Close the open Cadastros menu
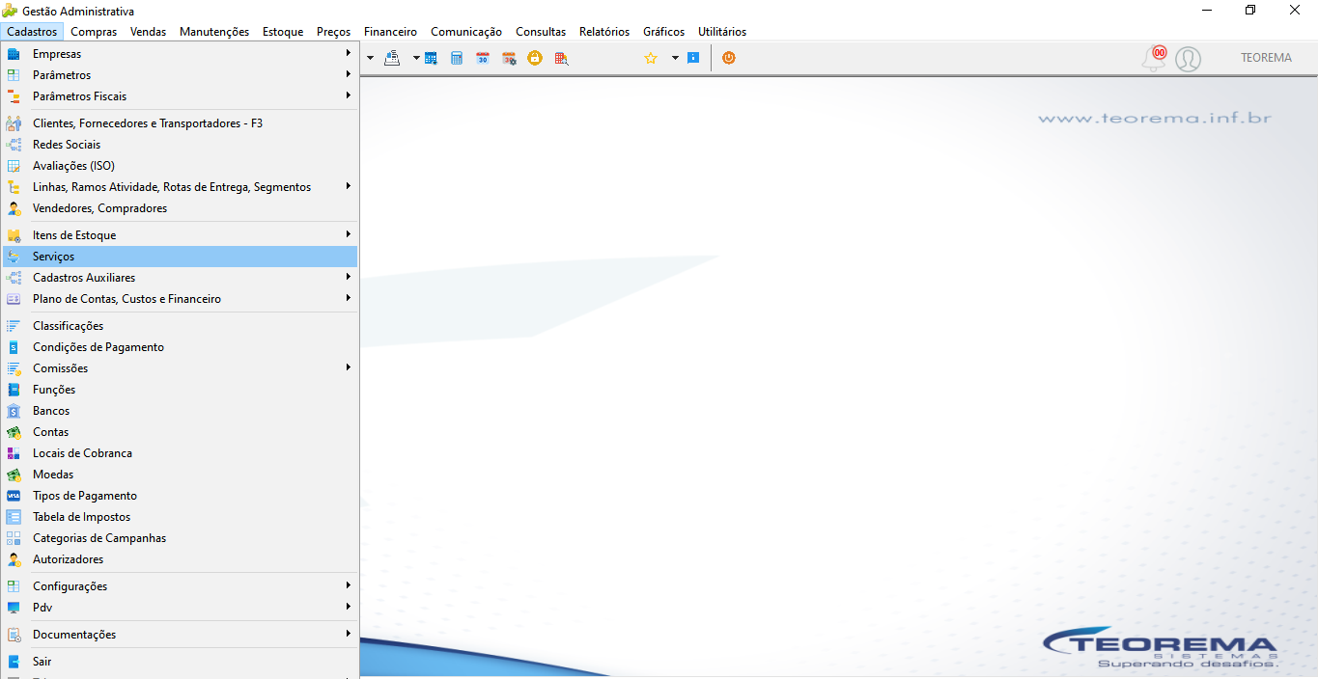1318x679 pixels. 32,32
